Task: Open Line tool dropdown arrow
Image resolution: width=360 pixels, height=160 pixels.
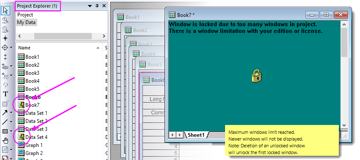Action: point(11,122)
